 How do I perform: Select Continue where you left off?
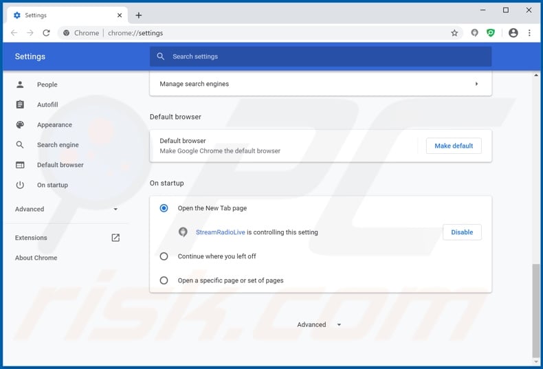pyautogui.click(x=164, y=256)
